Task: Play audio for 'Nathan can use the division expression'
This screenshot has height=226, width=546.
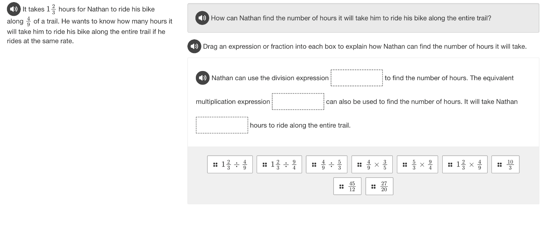Action: (x=203, y=78)
